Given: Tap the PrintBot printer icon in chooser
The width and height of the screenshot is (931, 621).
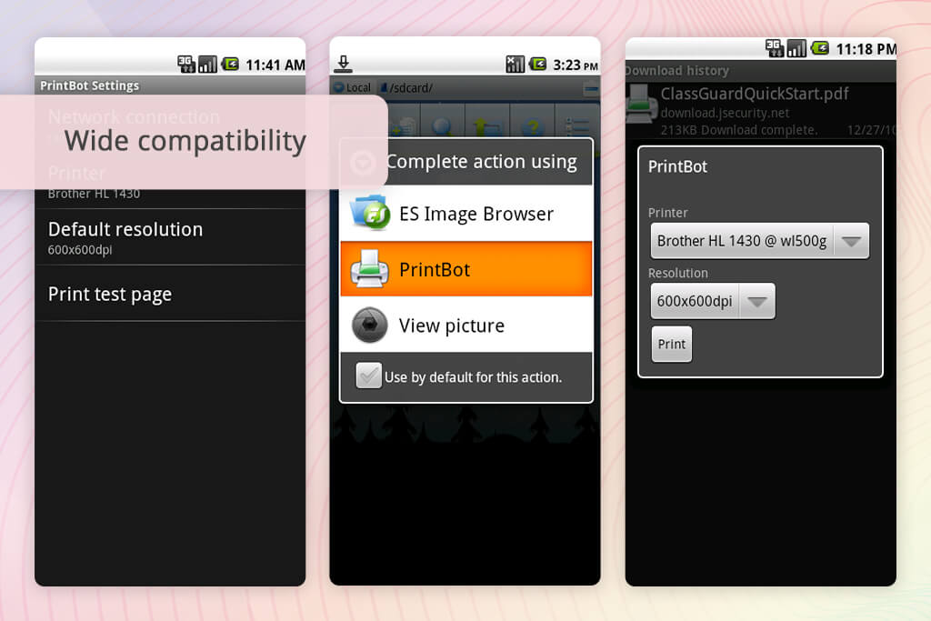Looking at the screenshot, I should tap(369, 268).
